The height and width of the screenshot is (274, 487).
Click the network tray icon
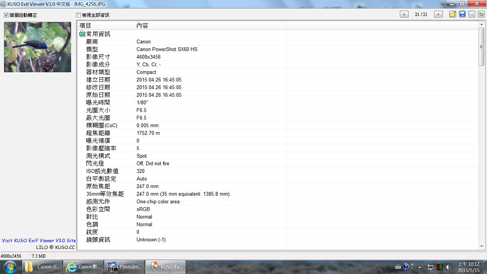point(430,267)
